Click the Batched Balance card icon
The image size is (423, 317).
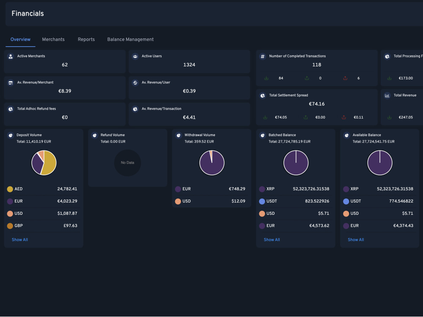263,135
